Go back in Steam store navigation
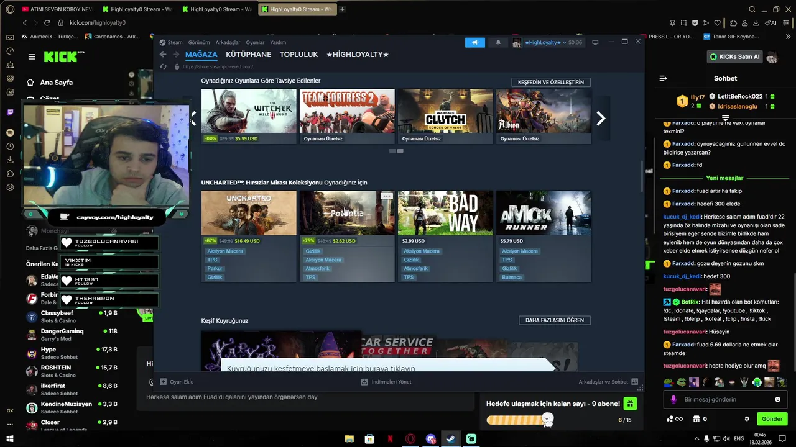Image resolution: width=796 pixels, height=447 pixels. tap(163, 55)
